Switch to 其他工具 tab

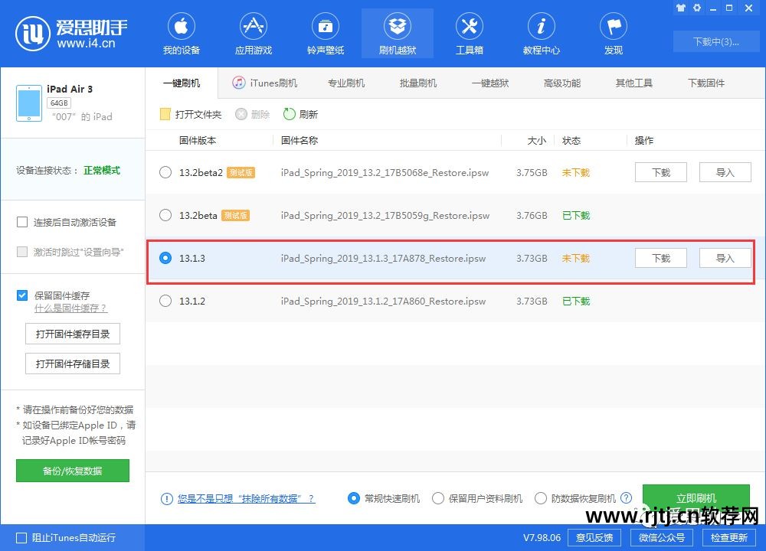(633, 83)
